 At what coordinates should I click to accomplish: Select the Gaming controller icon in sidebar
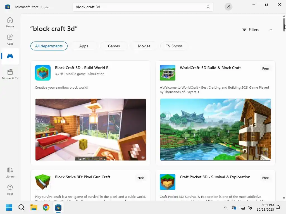[10, 56]
